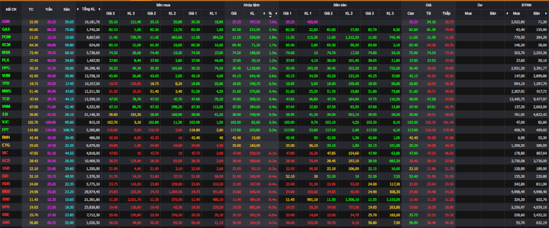Select the HDB stock symbol
The height and width of the screenshot is (228, 549).
tap(6, 183)
